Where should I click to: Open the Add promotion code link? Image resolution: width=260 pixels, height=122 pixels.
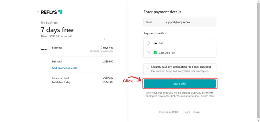(64, 68)
